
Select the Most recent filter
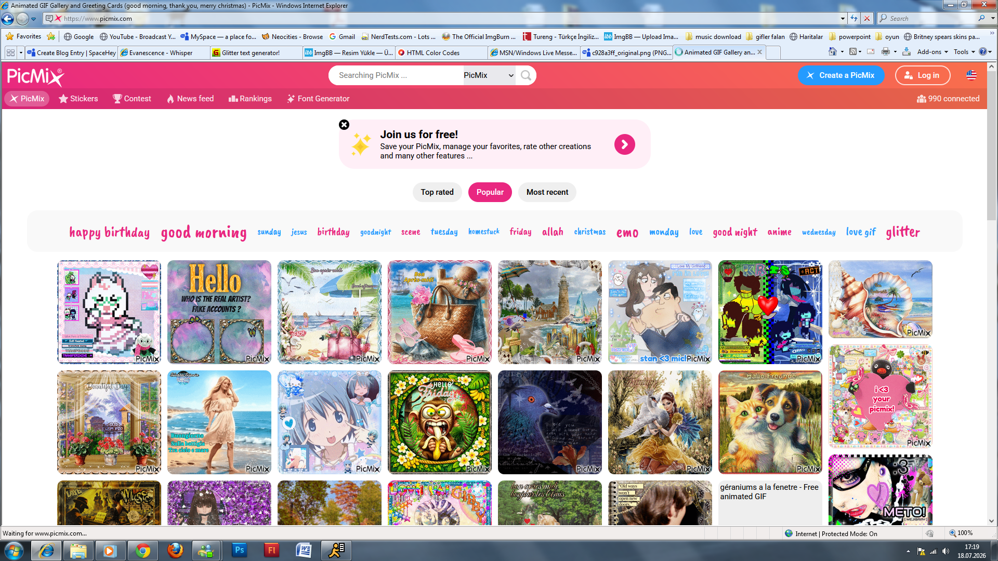[547, 192]
